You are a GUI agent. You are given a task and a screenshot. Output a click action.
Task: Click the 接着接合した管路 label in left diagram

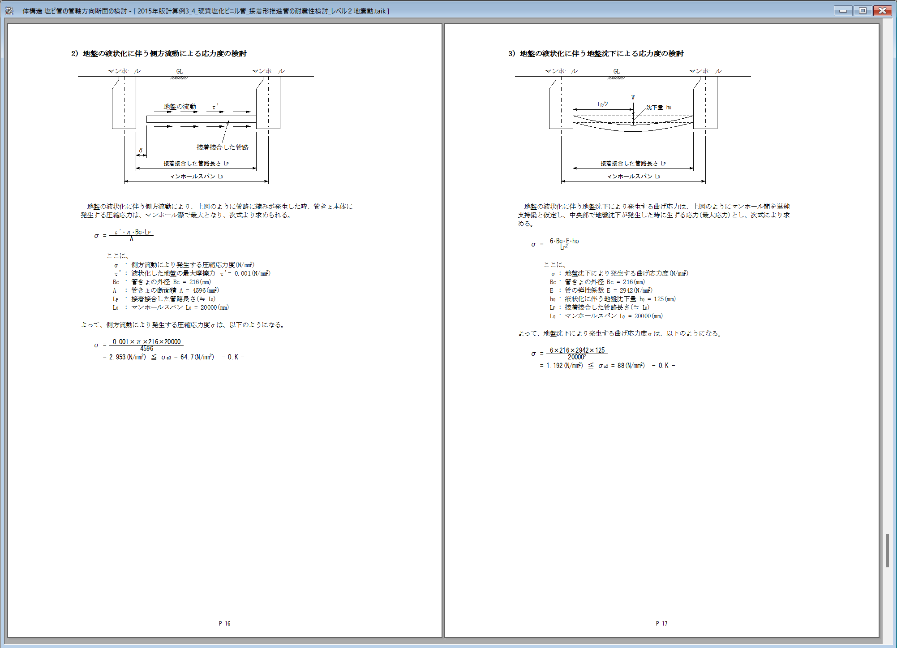pos(222,147)
